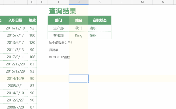176x109 pixels.
Task: Select the date cell 2012/12/29
Action: point(15,64)
